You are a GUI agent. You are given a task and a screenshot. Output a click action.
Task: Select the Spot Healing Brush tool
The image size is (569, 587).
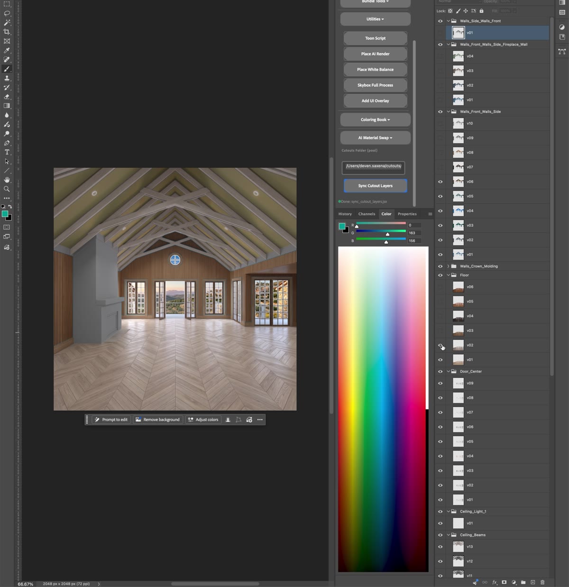tap(7, 60)
